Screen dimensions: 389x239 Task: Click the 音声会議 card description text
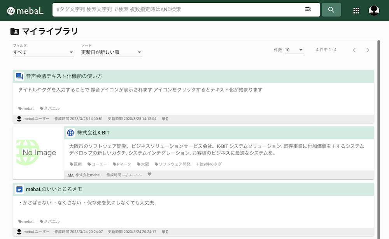pyautogui.click(x=140, y=90)
